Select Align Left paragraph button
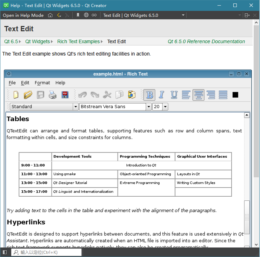This screenshot has height=257, width=260. click(x=186, y=95)
